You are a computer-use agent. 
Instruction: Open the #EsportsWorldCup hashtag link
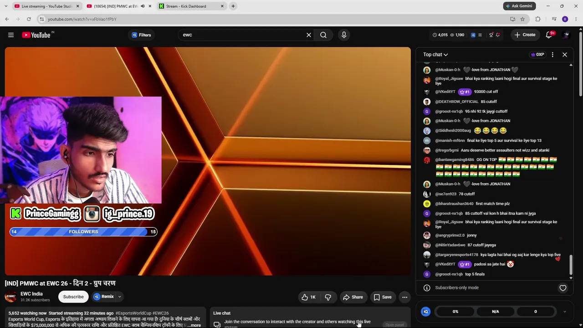pyautogui.click(x=133, y=313)
